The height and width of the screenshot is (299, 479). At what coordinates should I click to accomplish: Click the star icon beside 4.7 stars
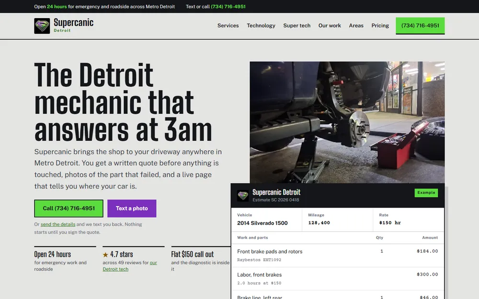(x=105, y=255)
